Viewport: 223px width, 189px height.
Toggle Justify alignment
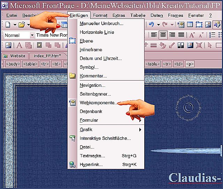[x=181, y=35]
